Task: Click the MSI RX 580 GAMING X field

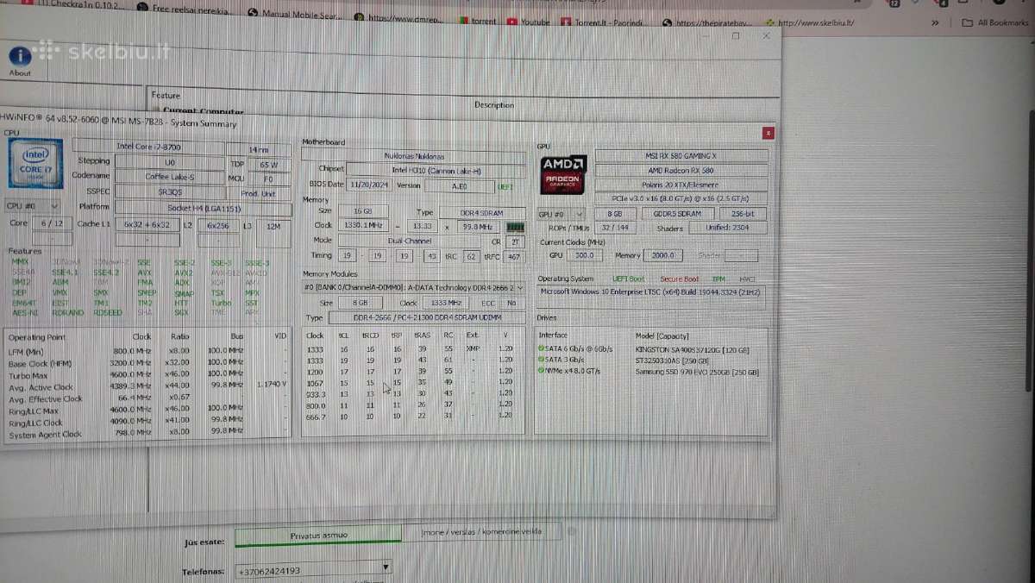Action: tap(681, 156)
